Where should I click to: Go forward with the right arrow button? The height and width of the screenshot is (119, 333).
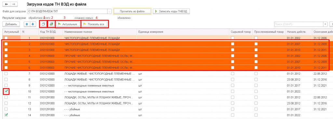pyautogui.click(x=14, y=4)
